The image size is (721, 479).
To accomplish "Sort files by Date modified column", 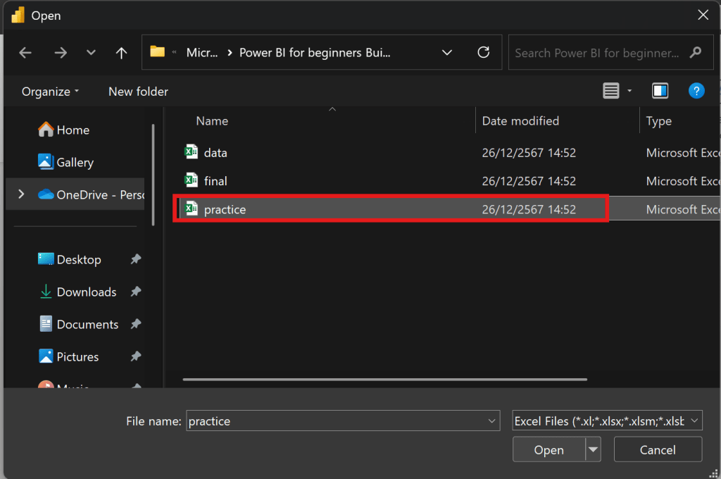I will click(520, 121).
